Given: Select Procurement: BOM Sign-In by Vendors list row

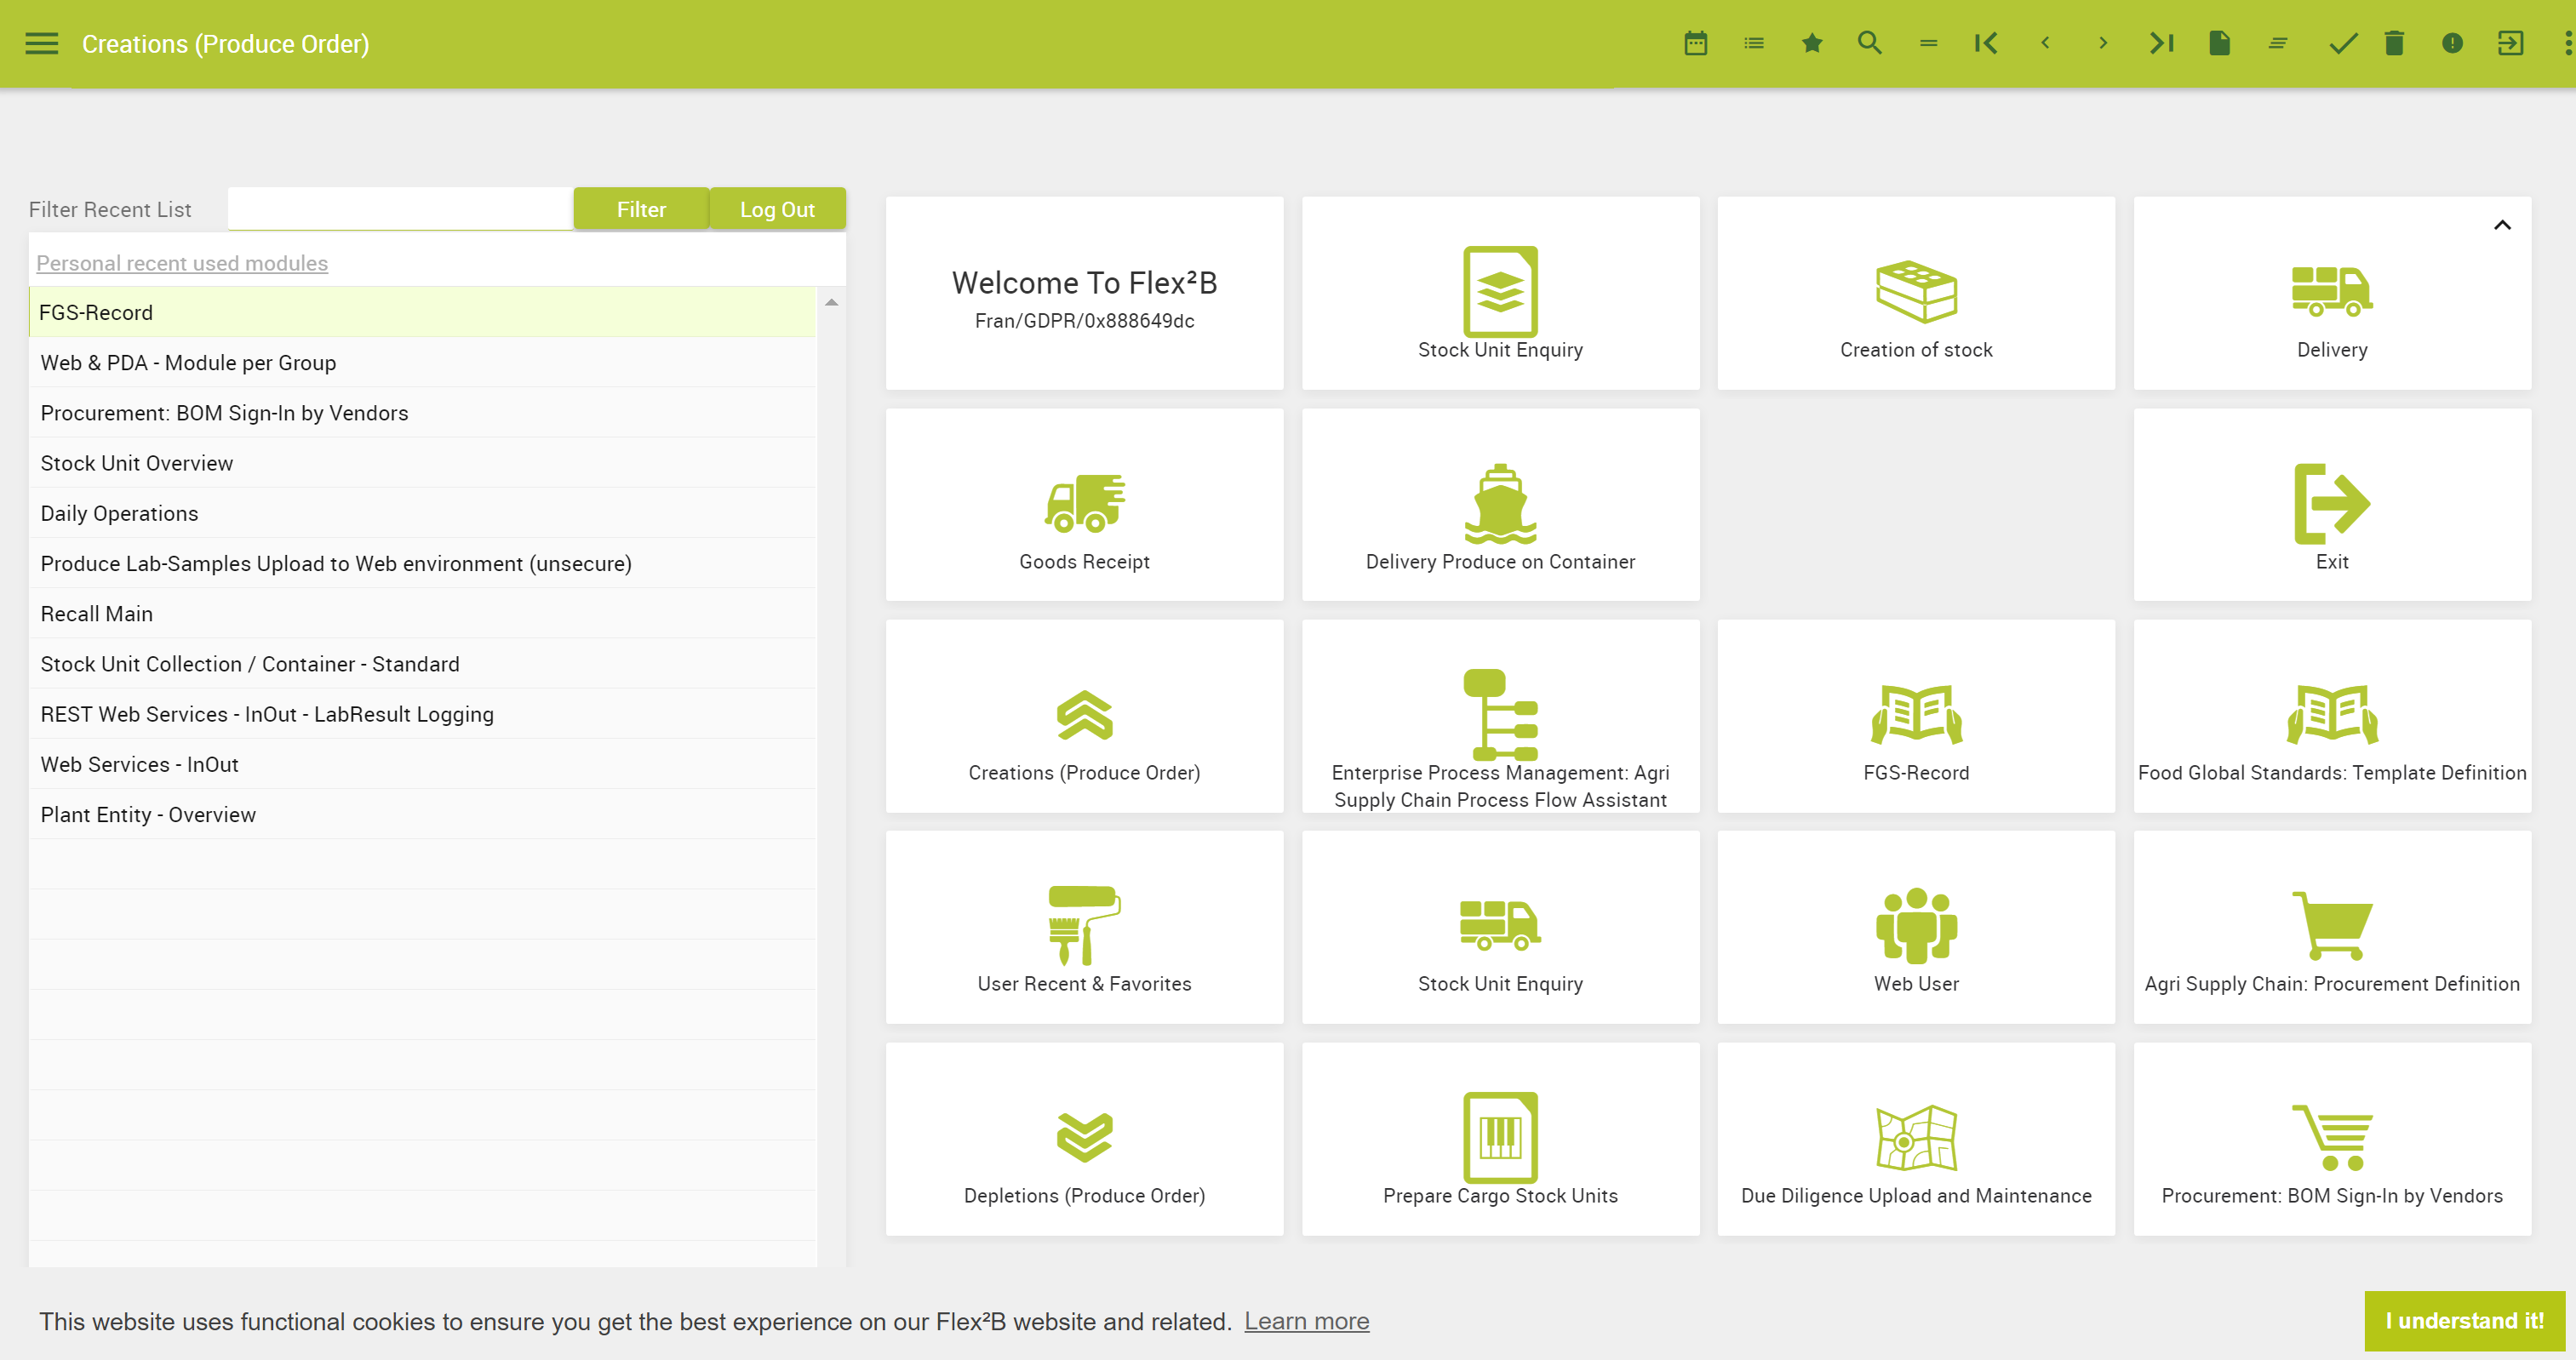Looking at the screenshot, I should pos(423,412).
